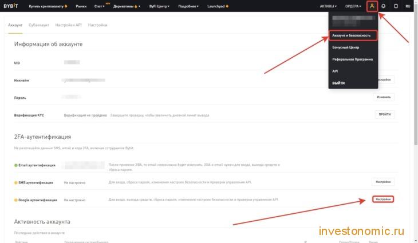Expand the АКТИВЫ dropdown
Image resolution: width=418 pixels, height=243 pixels.
328,6
